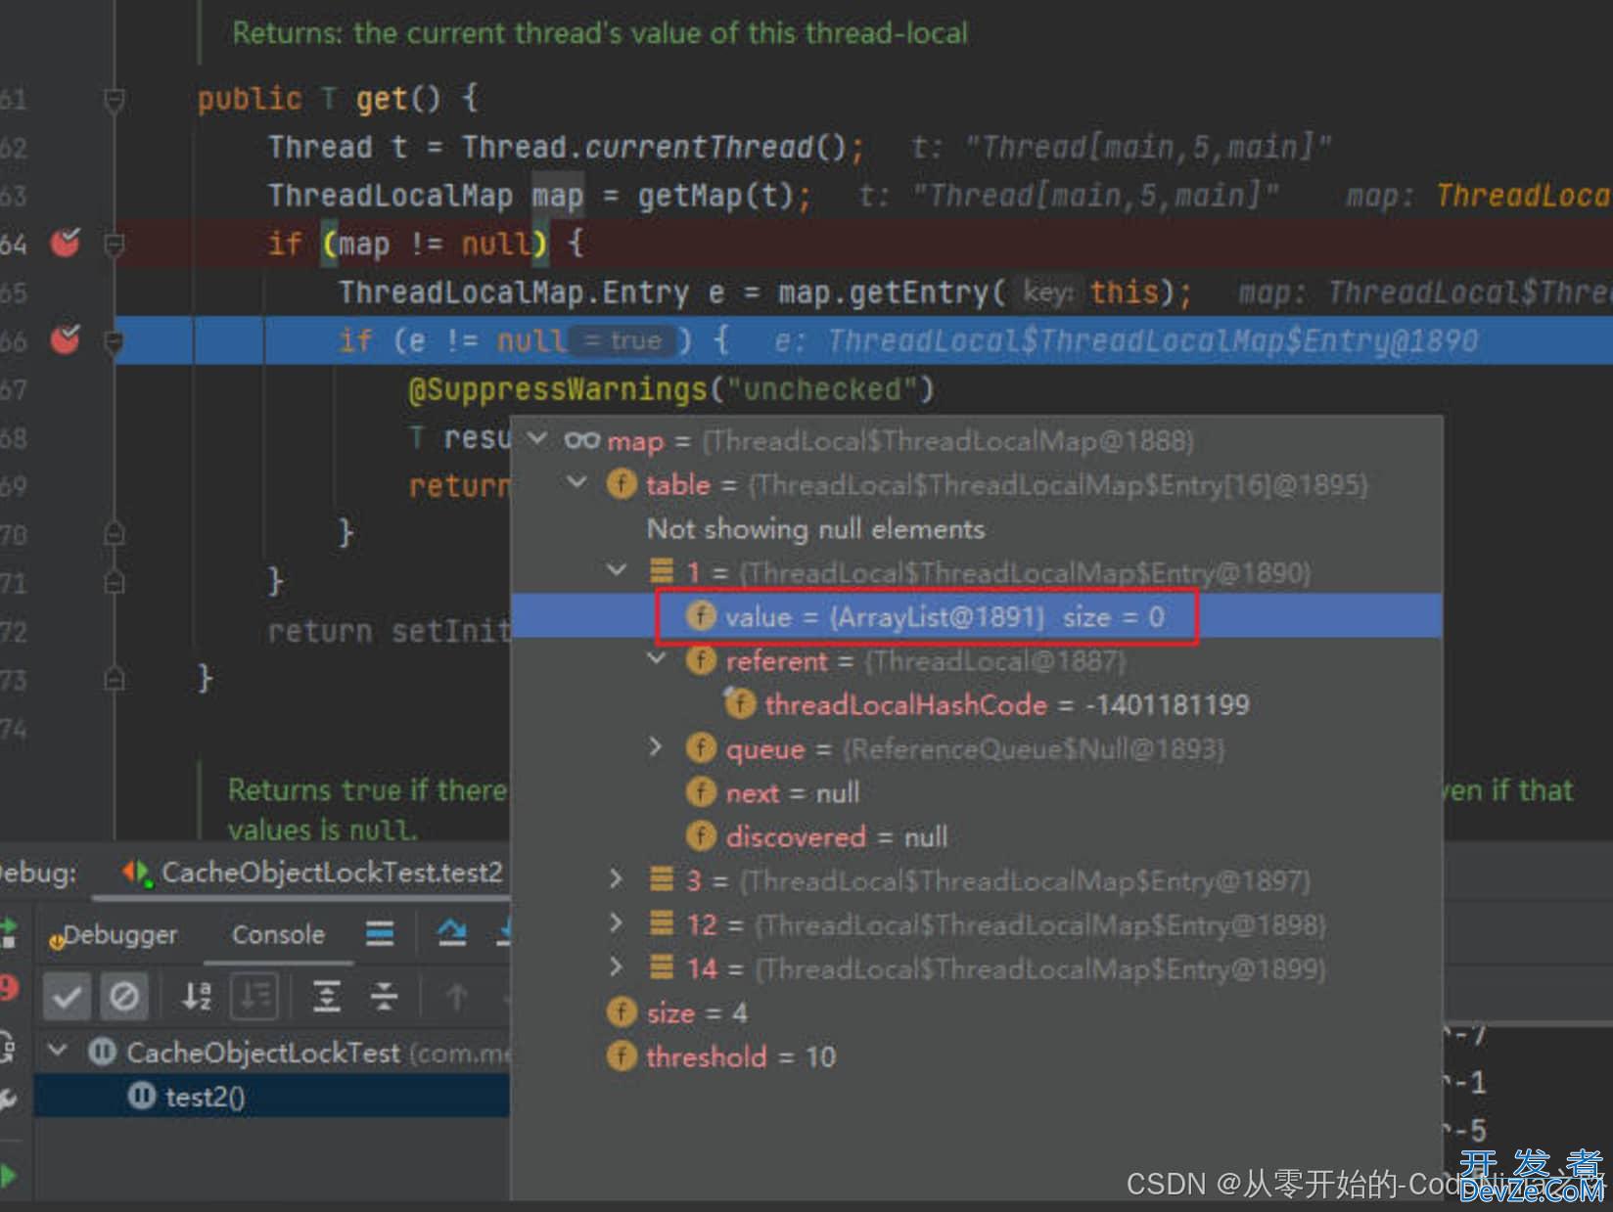Select the CacheObjectLockTest.test2 debug session tab

[x=313, y=872]
